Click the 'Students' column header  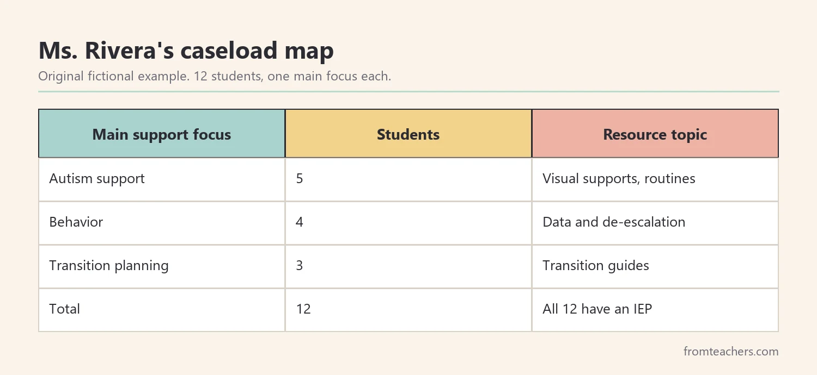point(408,134)
